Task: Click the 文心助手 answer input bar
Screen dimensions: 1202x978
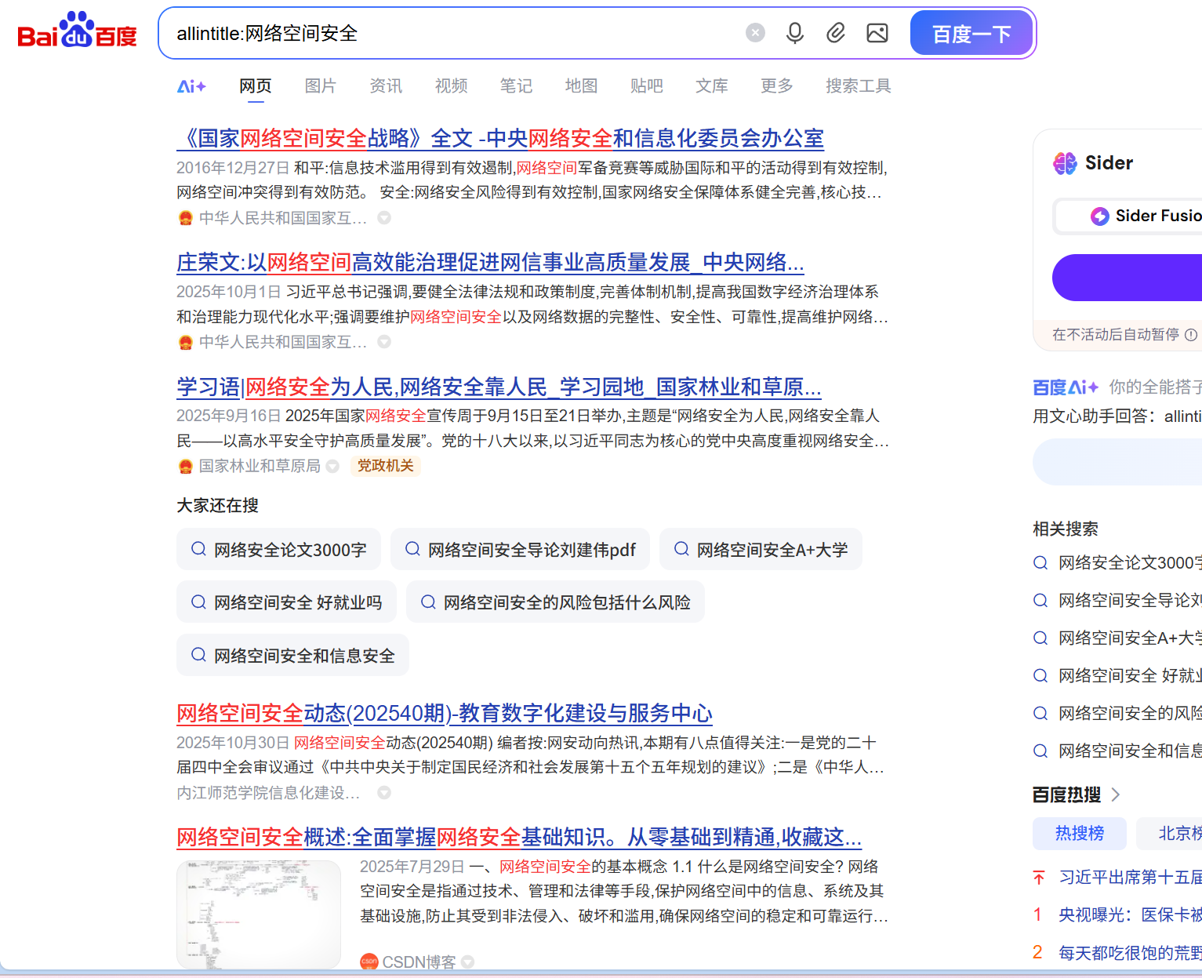Action: pos(1117,462)
